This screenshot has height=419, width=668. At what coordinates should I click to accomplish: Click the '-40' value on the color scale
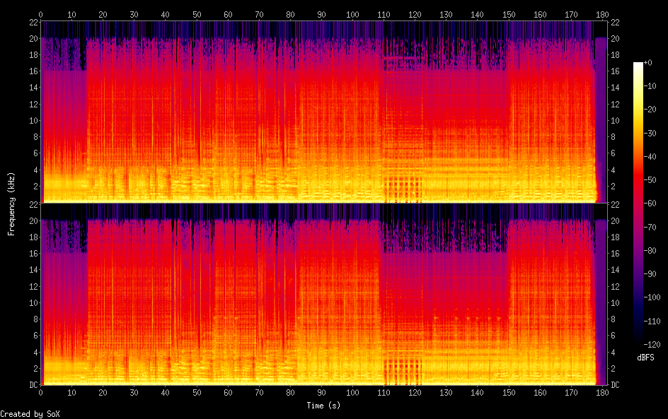(x=650, y=157)
